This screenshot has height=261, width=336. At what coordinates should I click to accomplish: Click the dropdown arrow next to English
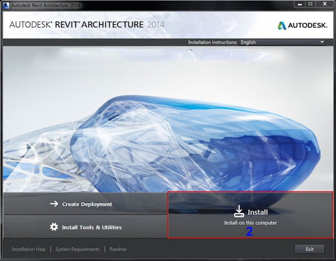(x=322, y=42)
